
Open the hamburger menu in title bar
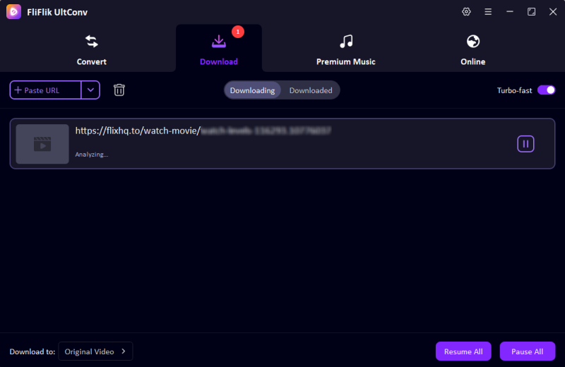tap(488, 12)
